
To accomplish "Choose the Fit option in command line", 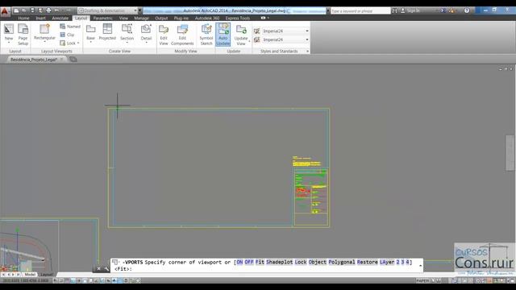I will pyautogui.click(x=260, y=262).
